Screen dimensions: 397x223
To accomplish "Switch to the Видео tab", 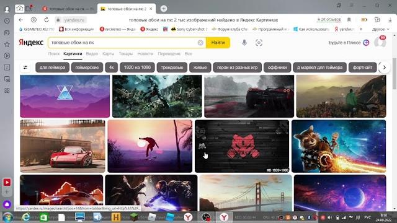I will tap(92, 54).
